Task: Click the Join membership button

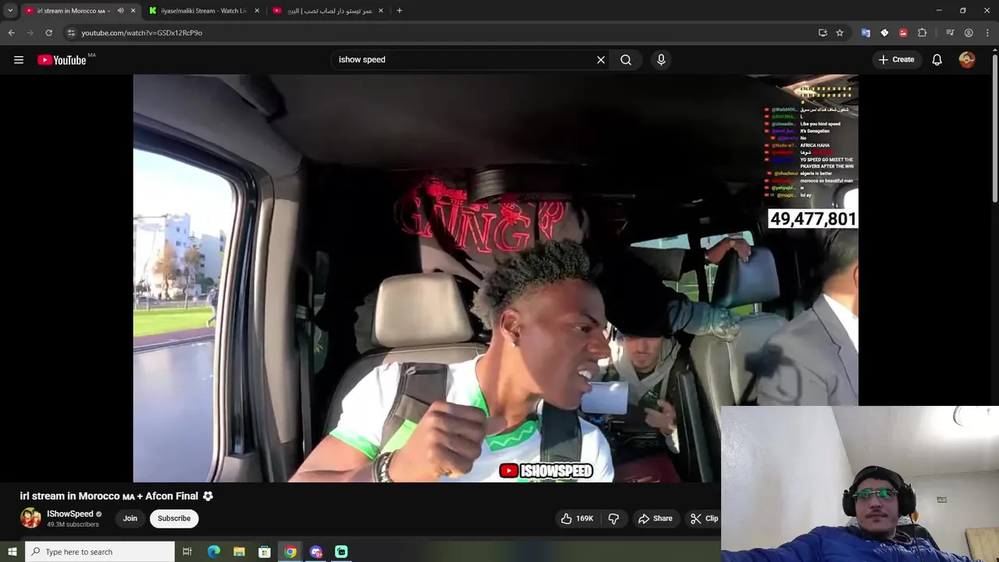Action: tap(130, 518)
